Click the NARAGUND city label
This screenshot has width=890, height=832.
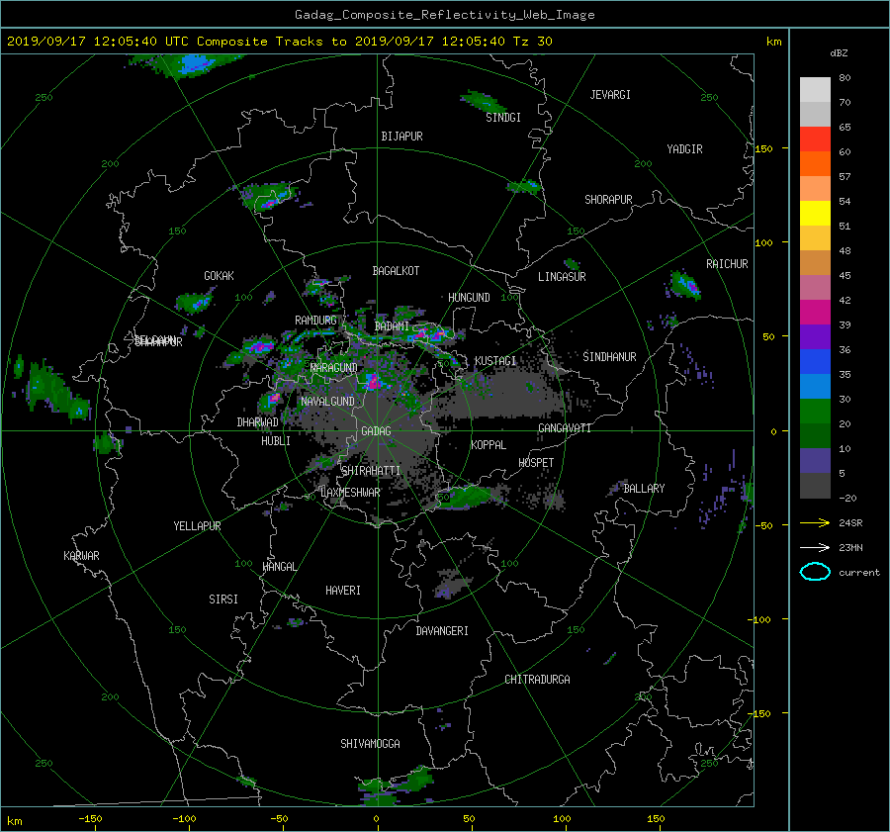(334, 368)
